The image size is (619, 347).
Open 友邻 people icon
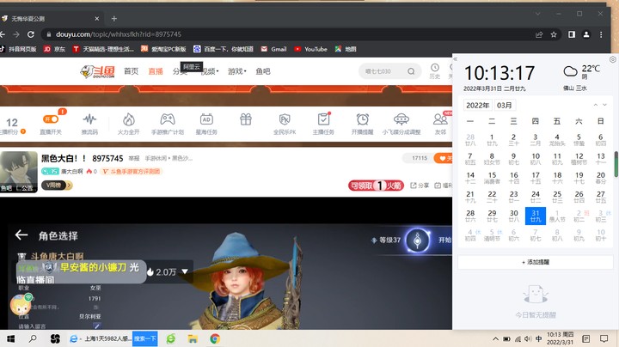(440, 119)
